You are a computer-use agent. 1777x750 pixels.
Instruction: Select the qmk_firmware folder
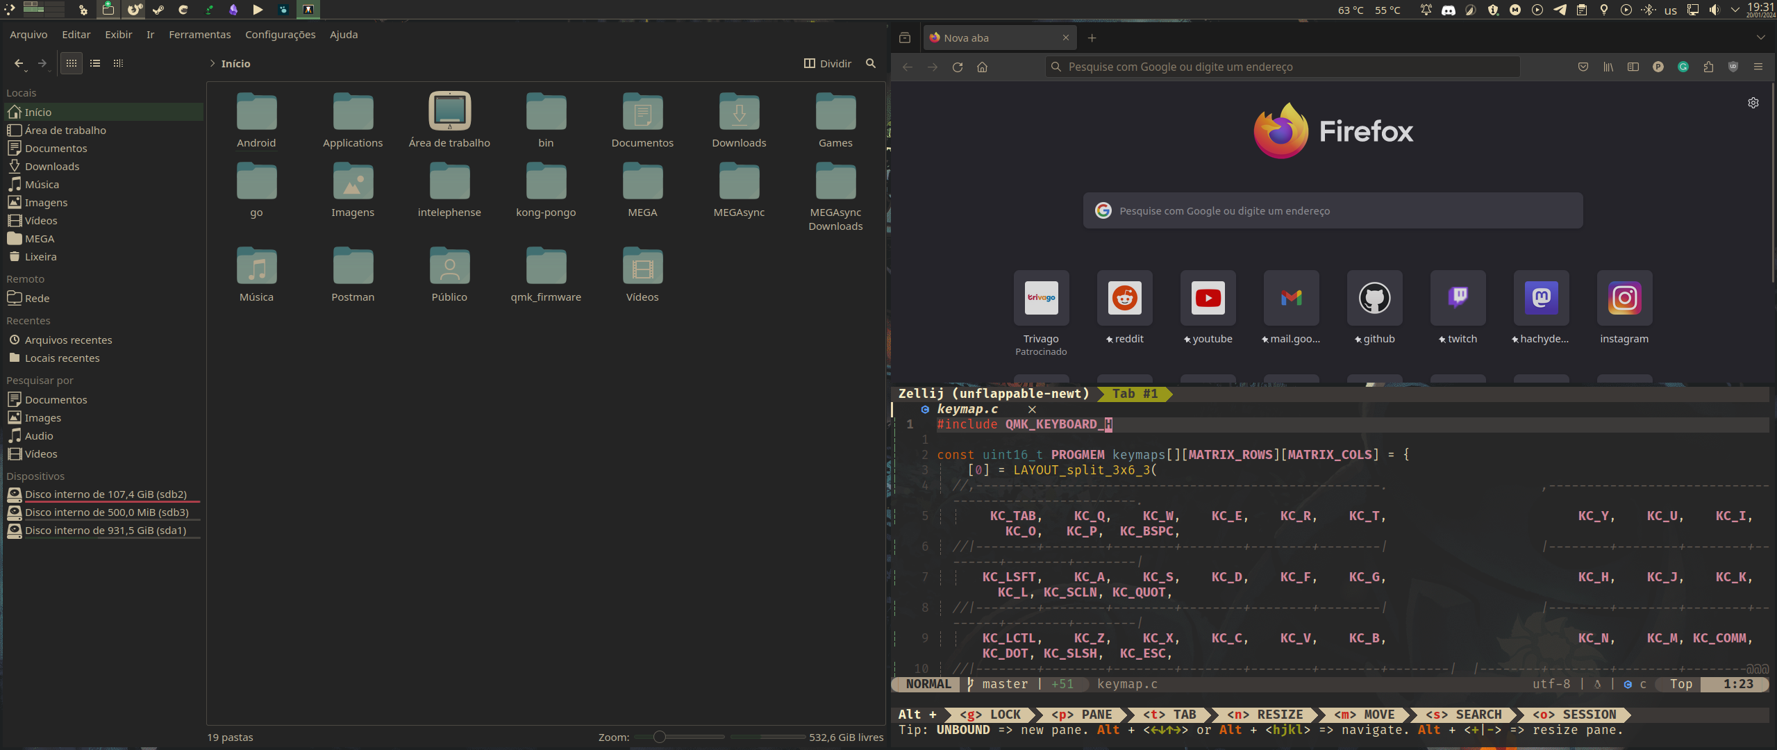point(546,275)
